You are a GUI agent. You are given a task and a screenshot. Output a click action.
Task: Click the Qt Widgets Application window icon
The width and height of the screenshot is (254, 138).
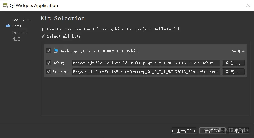[x=5, y=5]
